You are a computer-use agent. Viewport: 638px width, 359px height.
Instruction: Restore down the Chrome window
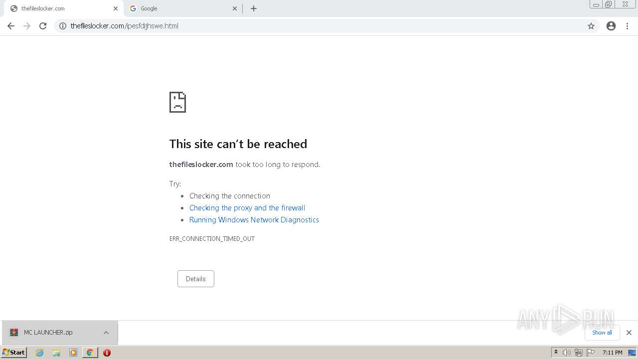(x=609, y=4)
